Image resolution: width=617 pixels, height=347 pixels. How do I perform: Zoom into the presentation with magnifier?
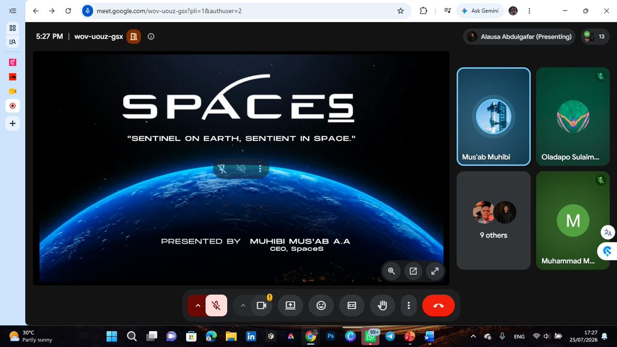point(391,271)
